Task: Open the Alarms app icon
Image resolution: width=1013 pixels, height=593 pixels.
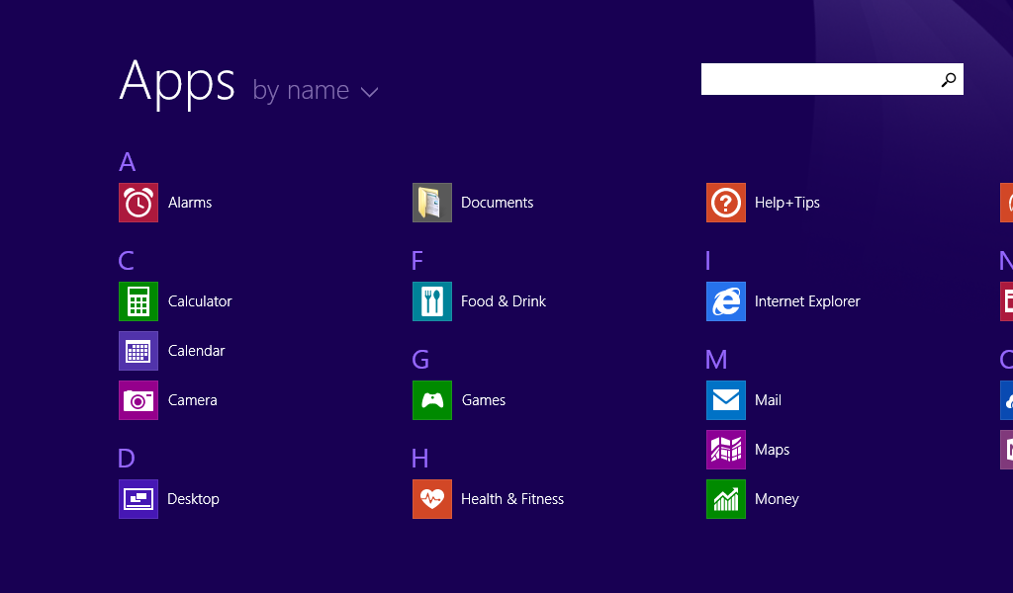Action: [x=138, y=203]
